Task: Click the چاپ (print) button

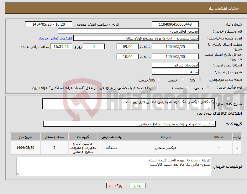Action: (x=137, y=186)
